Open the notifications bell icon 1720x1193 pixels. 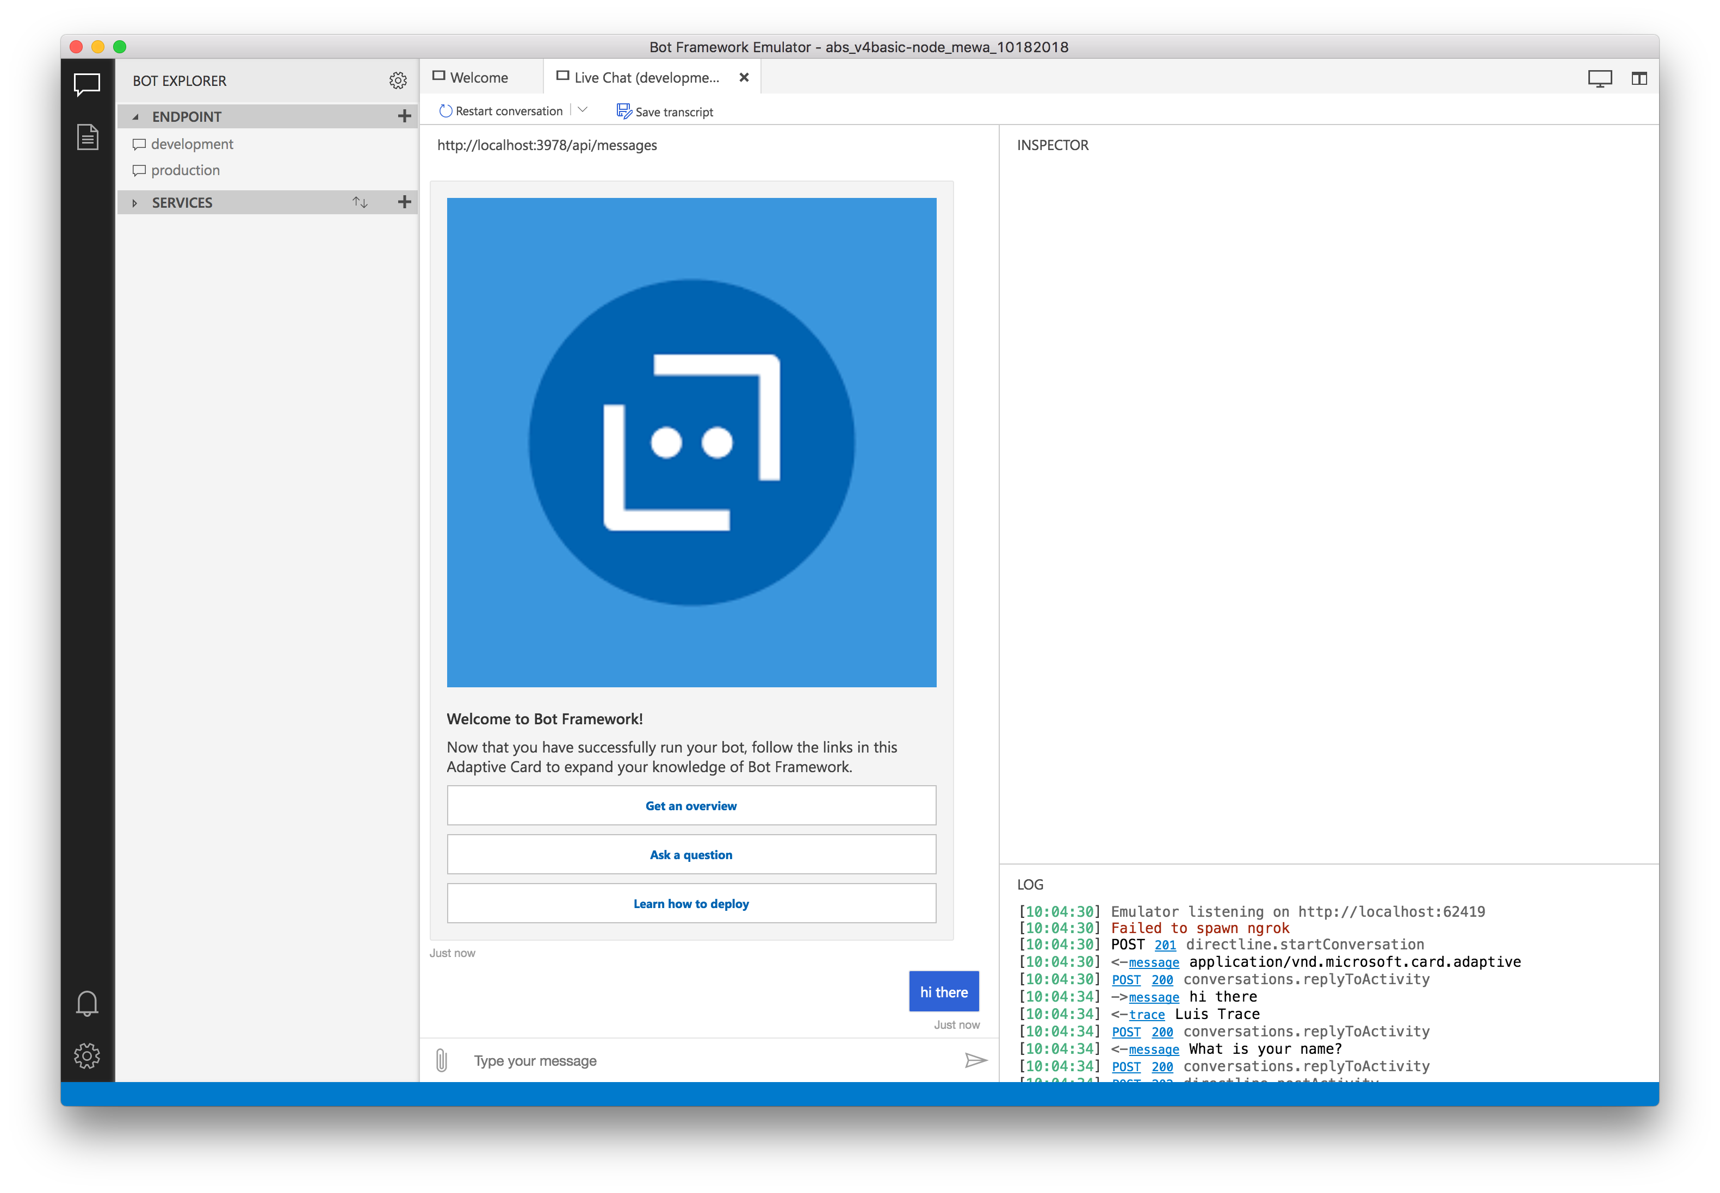point(86,1002)
